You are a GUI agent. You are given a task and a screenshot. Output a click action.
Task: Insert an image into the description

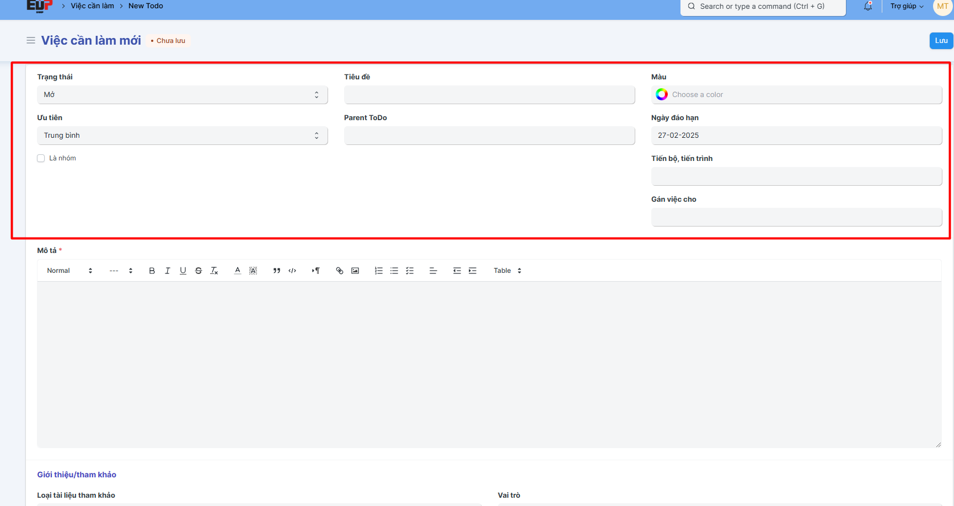355,271
